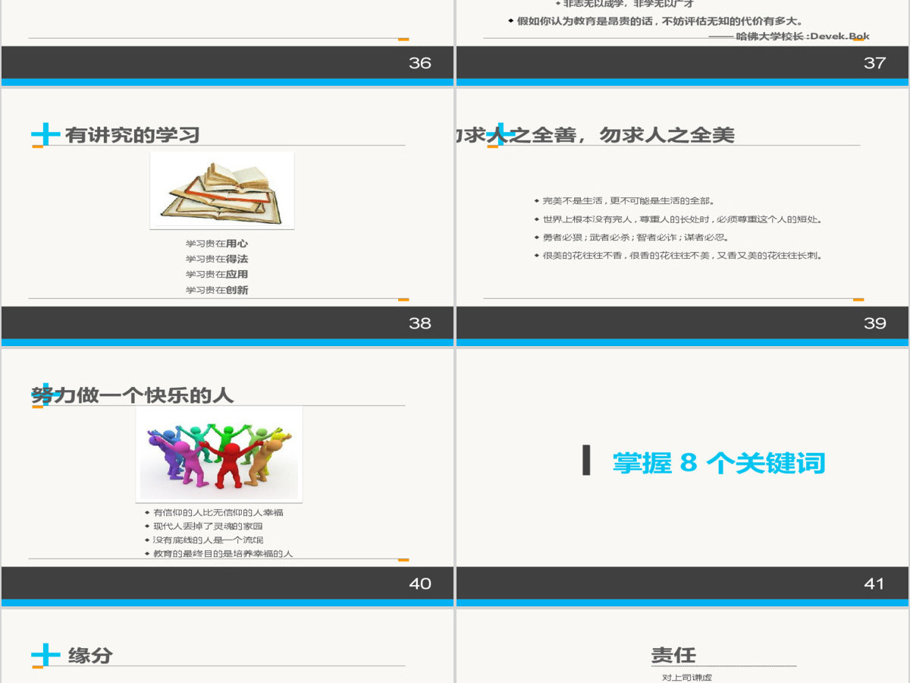Image resolution: width=910 pixels, height=683 pixels.
Task: Click the heading 责任
Action: tap(673, 655)
